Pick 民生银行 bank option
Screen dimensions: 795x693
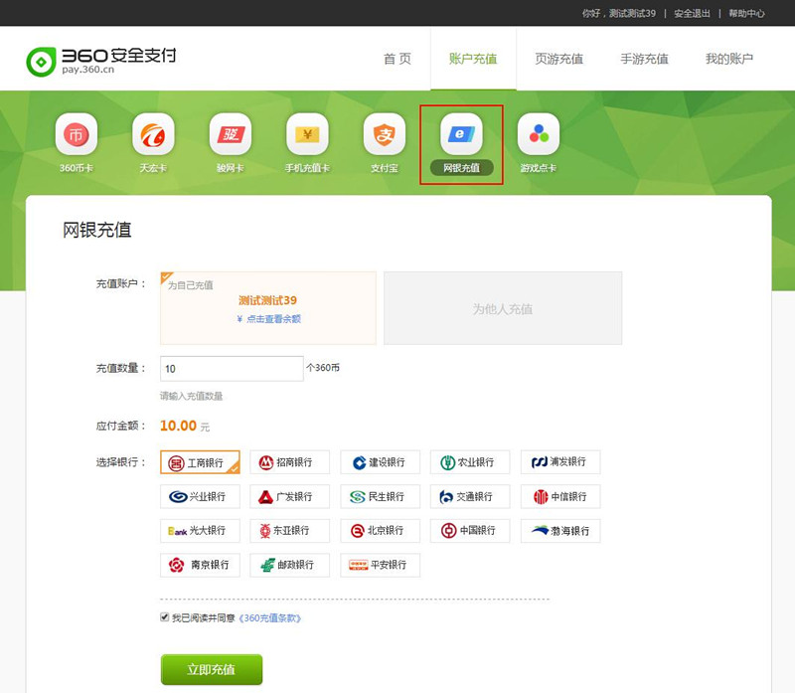(x=381, y=496)
